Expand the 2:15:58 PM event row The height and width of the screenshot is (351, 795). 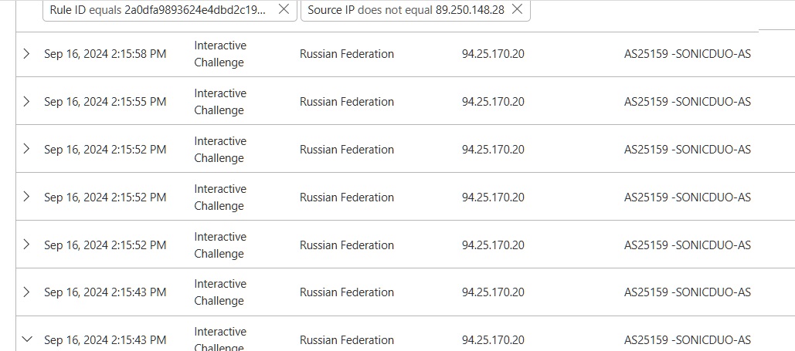27,54
